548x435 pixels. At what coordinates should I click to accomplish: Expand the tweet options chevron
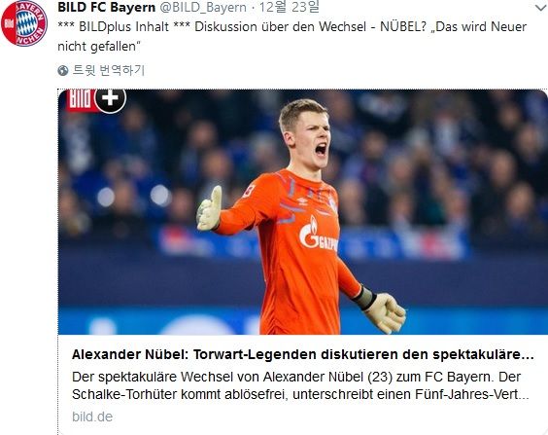tap(539, 8)
